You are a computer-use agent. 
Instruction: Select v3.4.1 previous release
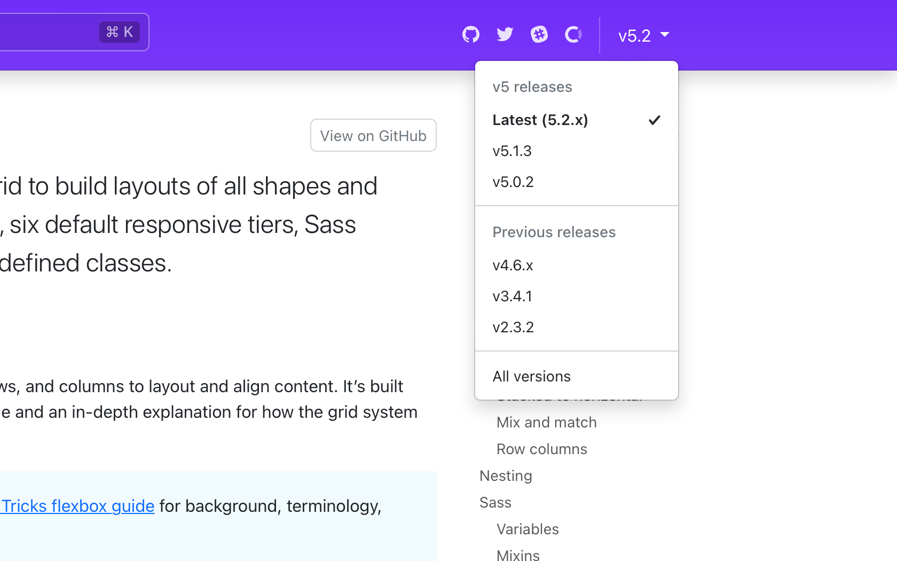tap(513, 297)
